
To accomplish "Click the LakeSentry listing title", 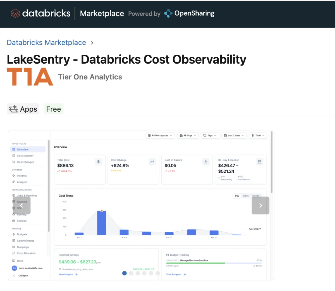I will click(x=126, y=59).
